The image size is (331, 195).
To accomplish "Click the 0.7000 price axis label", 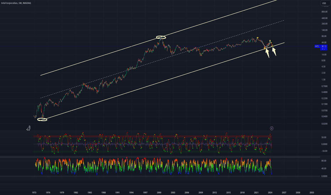I will pyautogui.click(x=325, y=87).
